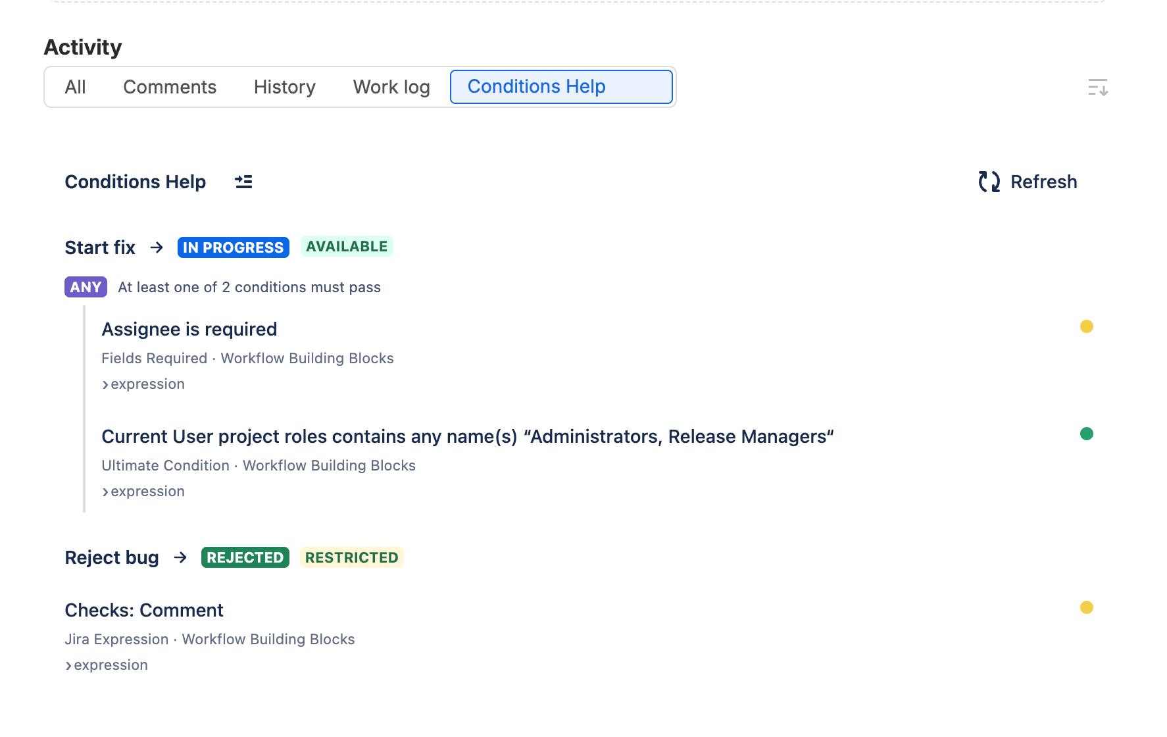This screenshot has width=1167, height=737.
Task: Click the arrow after Reject bug
Action: tap(180, 557)
